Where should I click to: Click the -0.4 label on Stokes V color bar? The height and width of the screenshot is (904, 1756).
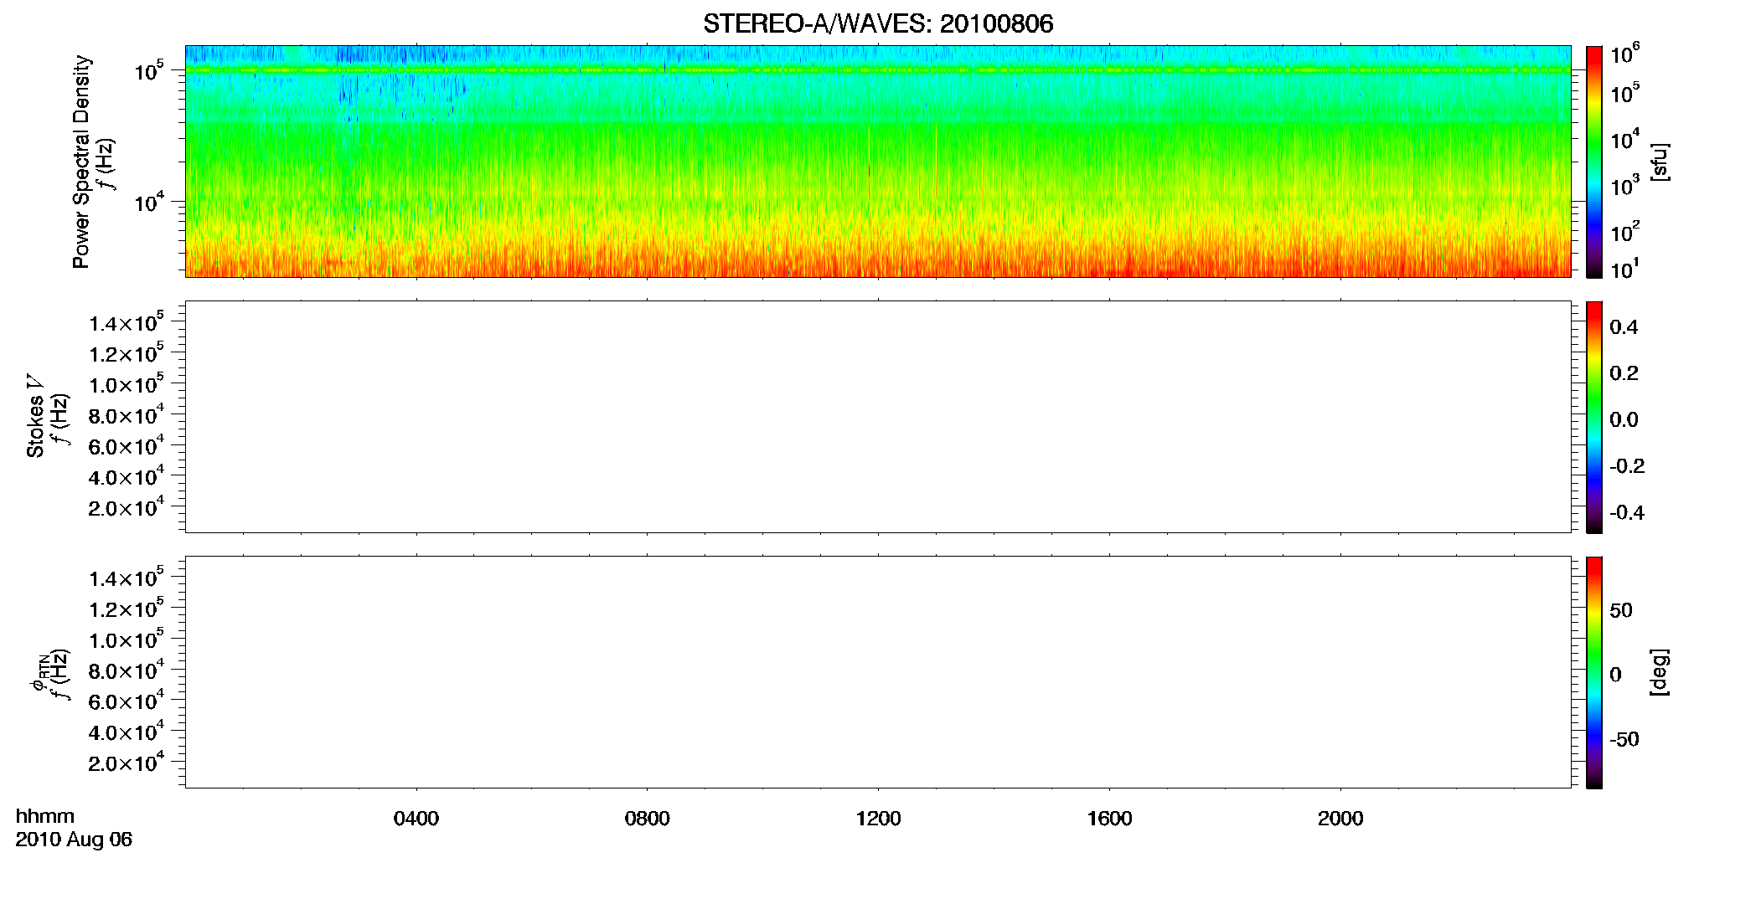click(1627, 513)
